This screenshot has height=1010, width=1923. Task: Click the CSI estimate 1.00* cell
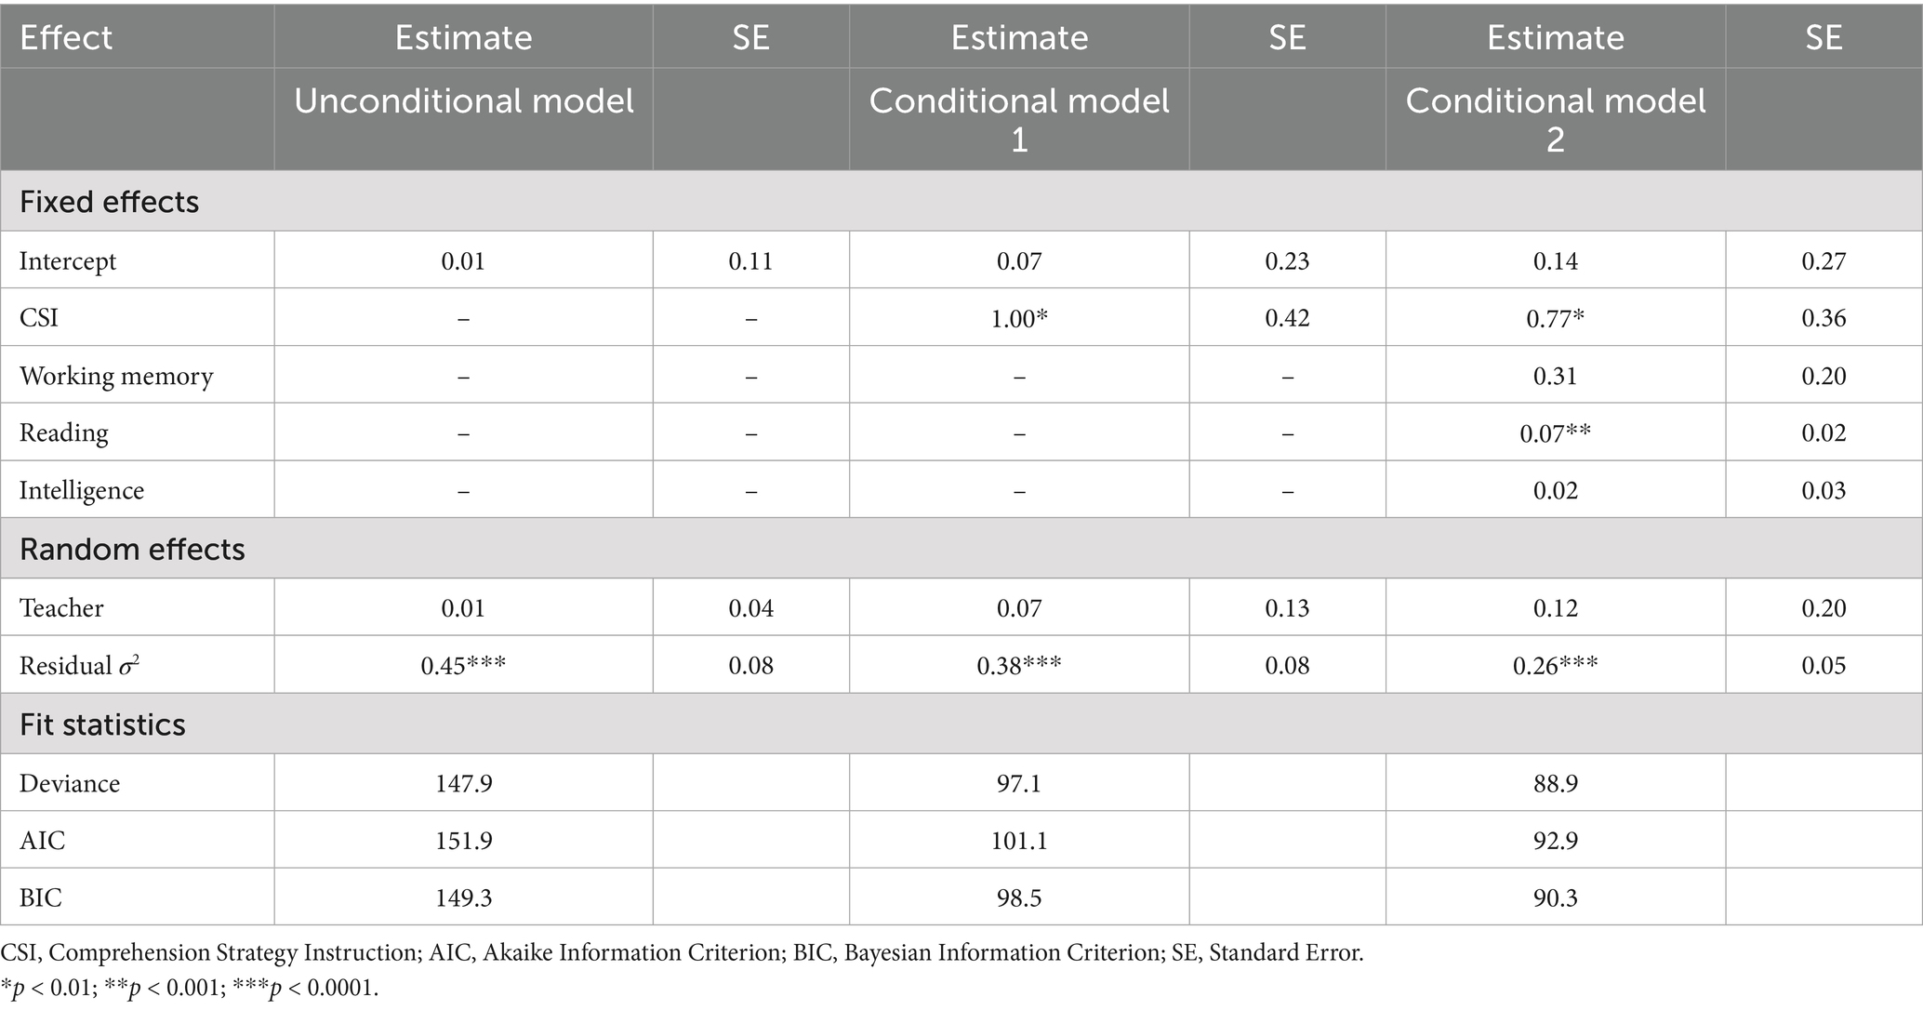point(1019,318)
